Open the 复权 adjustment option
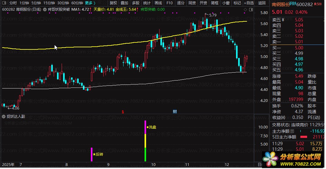 click(113, 3)
